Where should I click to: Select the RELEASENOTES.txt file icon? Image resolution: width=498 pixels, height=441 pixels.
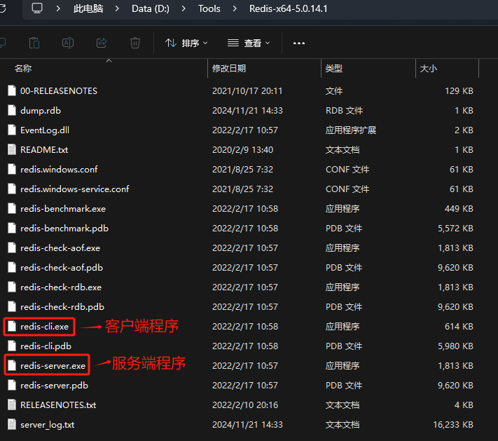point(12,405)
